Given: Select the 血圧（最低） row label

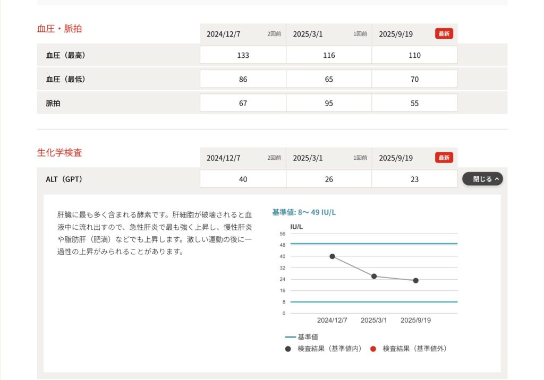Looking at the screenshot, I should click(x=65, y=79).
